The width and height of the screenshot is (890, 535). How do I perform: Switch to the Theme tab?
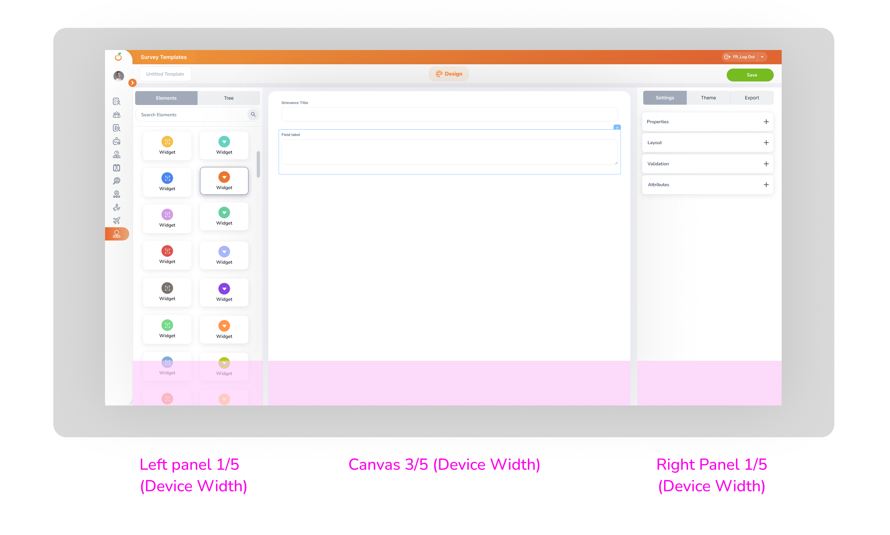click(x=708, y=98)
